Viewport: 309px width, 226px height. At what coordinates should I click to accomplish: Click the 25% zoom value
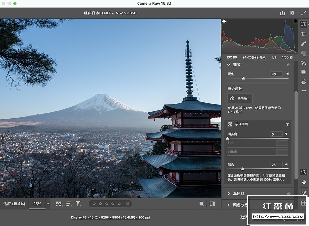pos(37,204)
